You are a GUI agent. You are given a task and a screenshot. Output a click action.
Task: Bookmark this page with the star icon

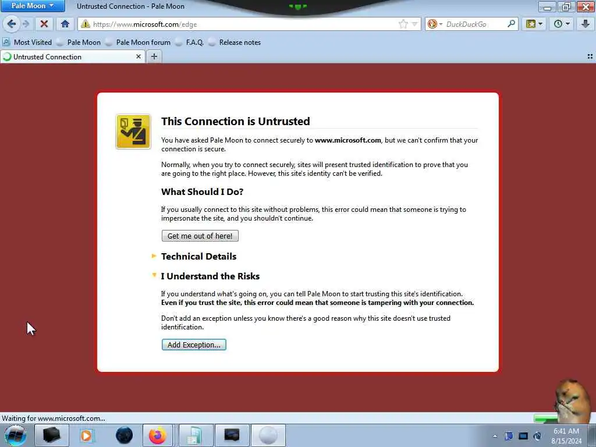coord(403,24)
